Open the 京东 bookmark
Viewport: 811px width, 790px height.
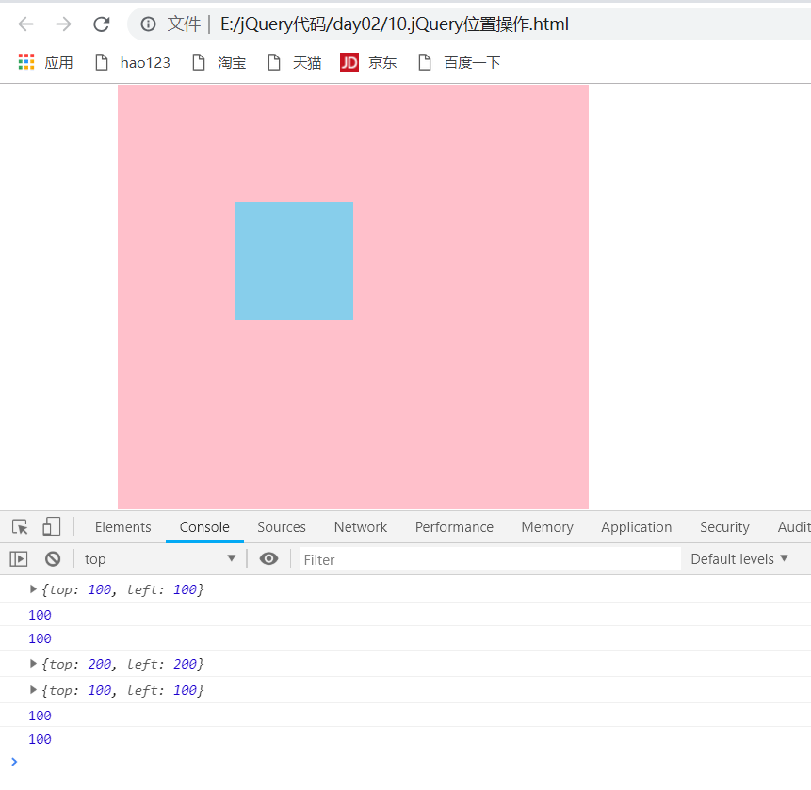369,62
